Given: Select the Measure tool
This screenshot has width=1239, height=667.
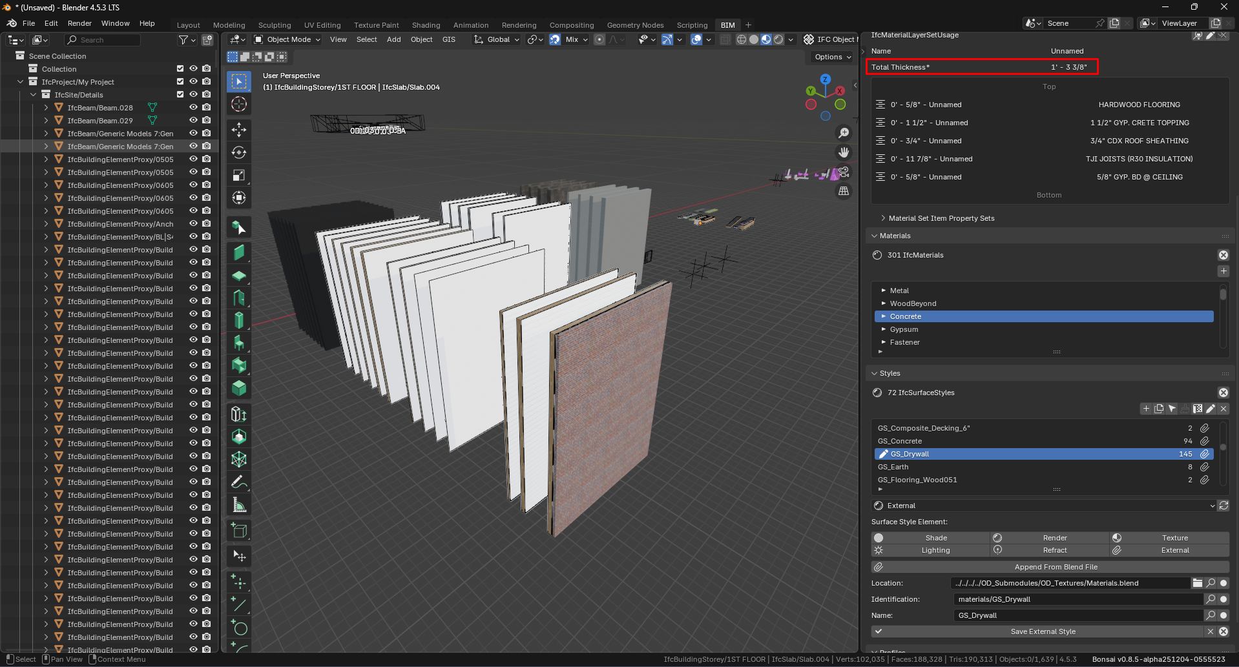Looking at the screenshot, I should [239, 505].
